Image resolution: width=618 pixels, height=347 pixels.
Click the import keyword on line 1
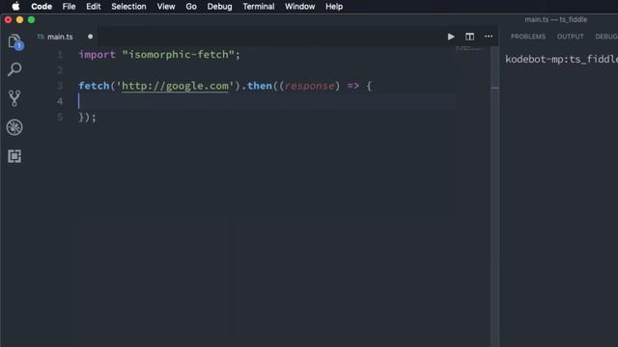(x=97, y=55)
